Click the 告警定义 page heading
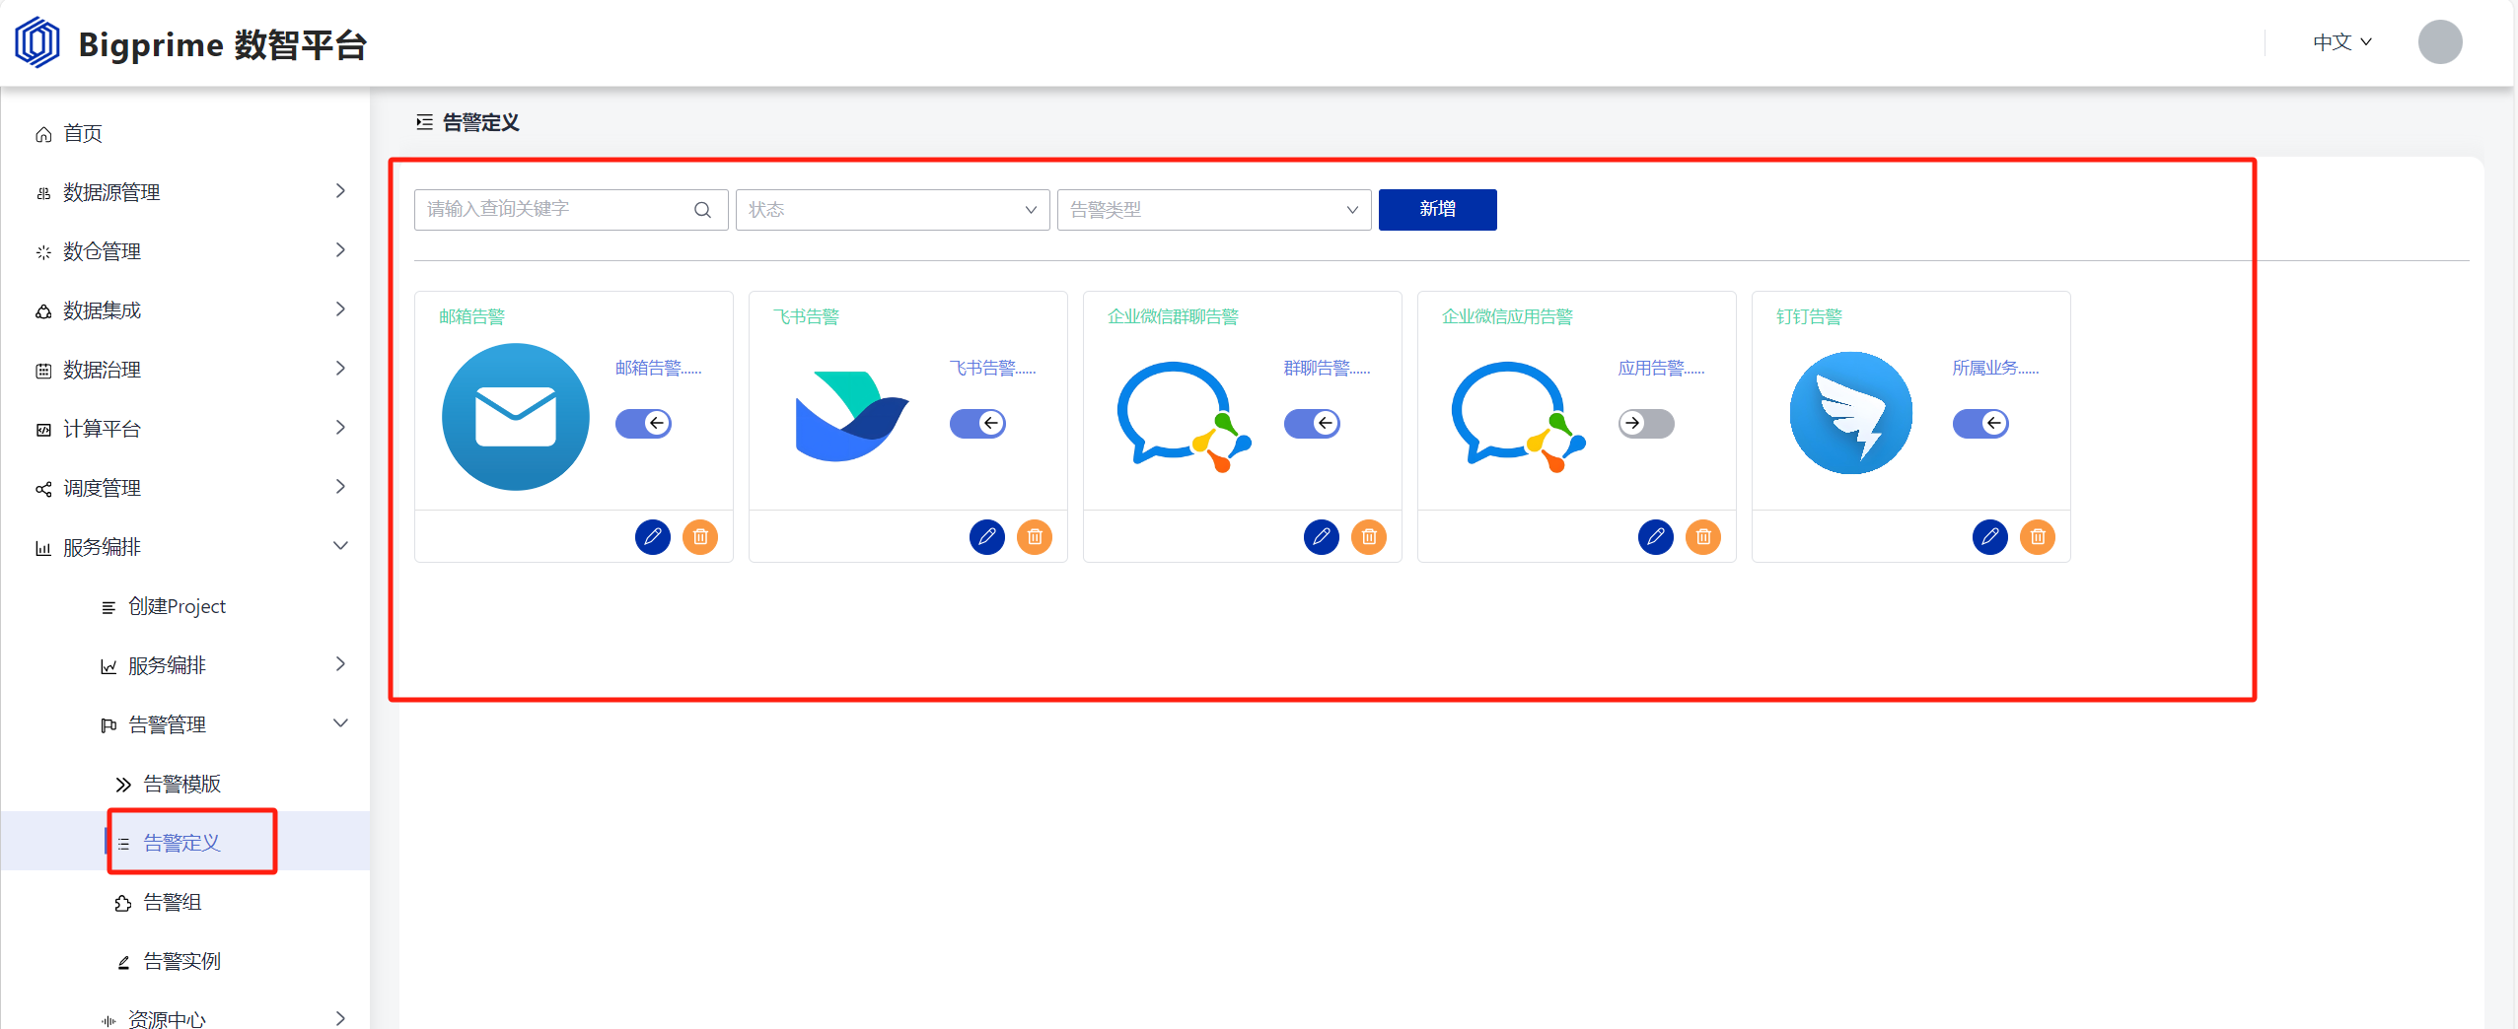This screenshot has width=2518, height=1029. click(x=480, y=122)
